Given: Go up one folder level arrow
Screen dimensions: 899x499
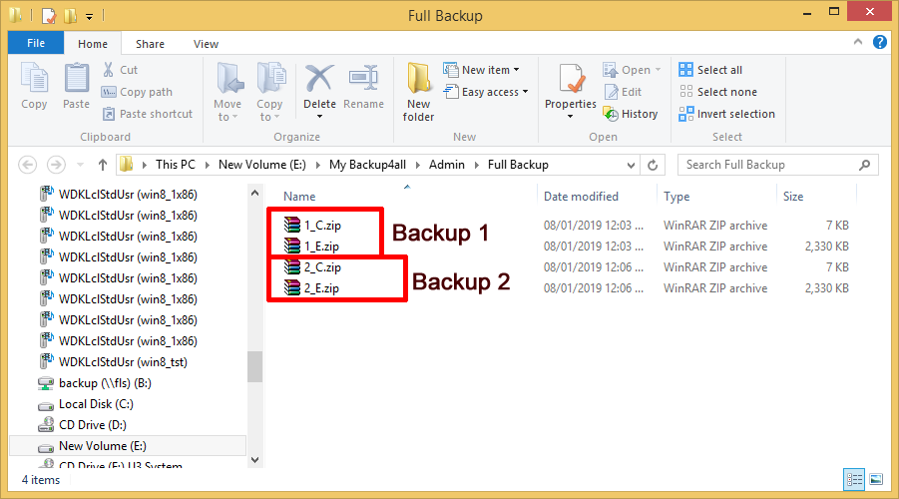Looking at the screenshot, I should [x=103, y=166].
